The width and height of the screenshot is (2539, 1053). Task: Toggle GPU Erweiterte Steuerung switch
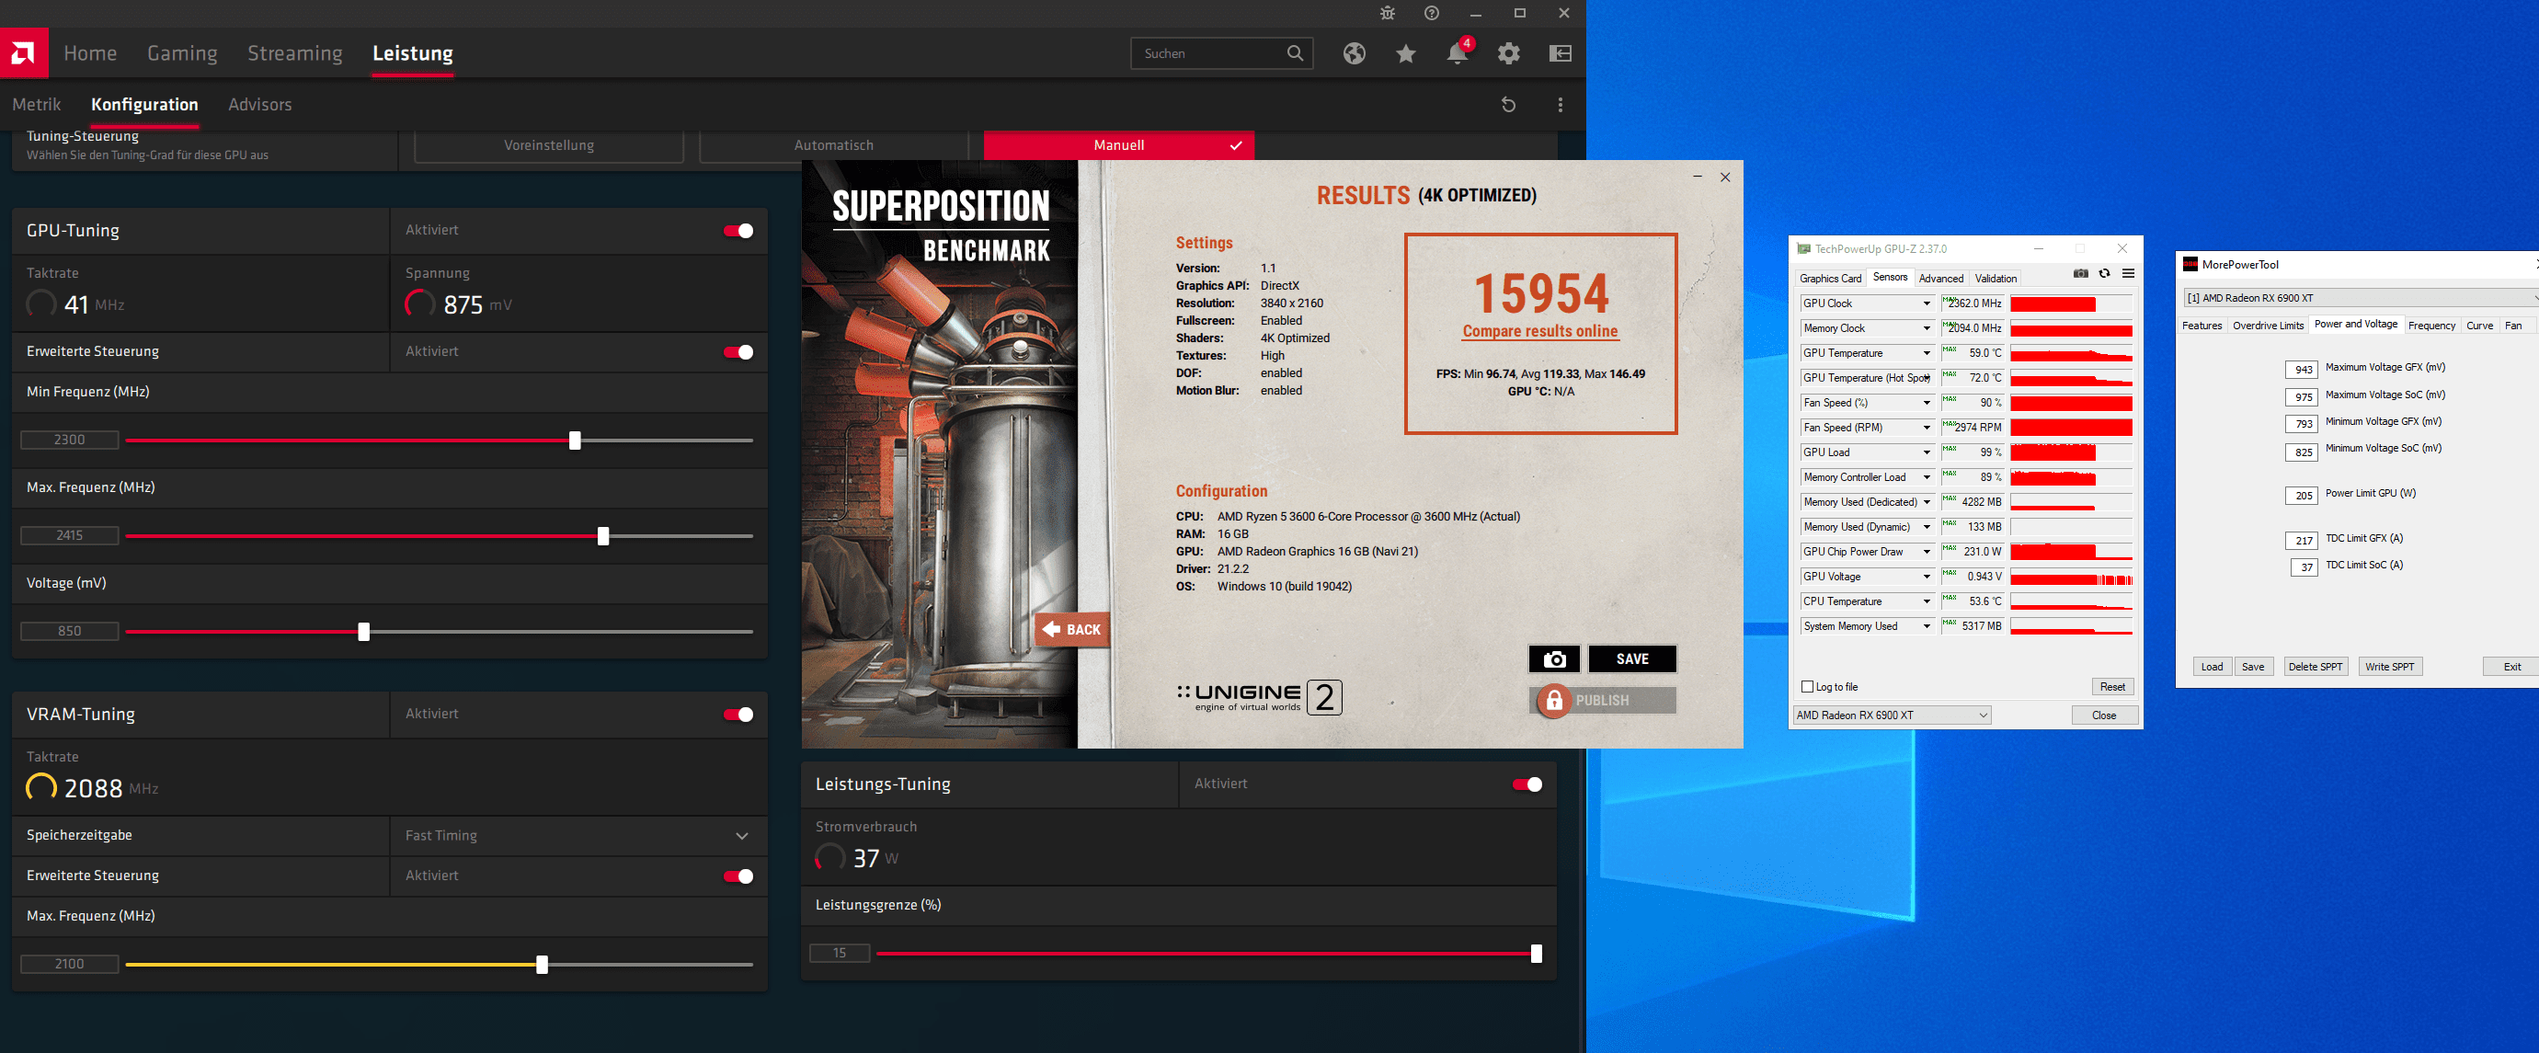click(x=738, y=352)
